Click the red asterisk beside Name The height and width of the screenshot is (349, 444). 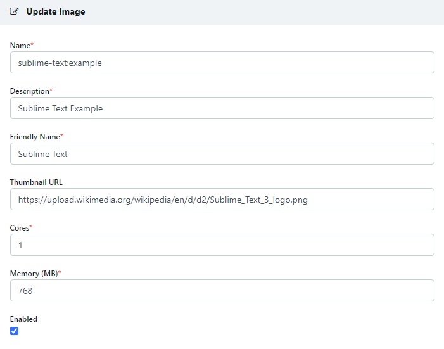pyautogui.click(x=32, y=45)
